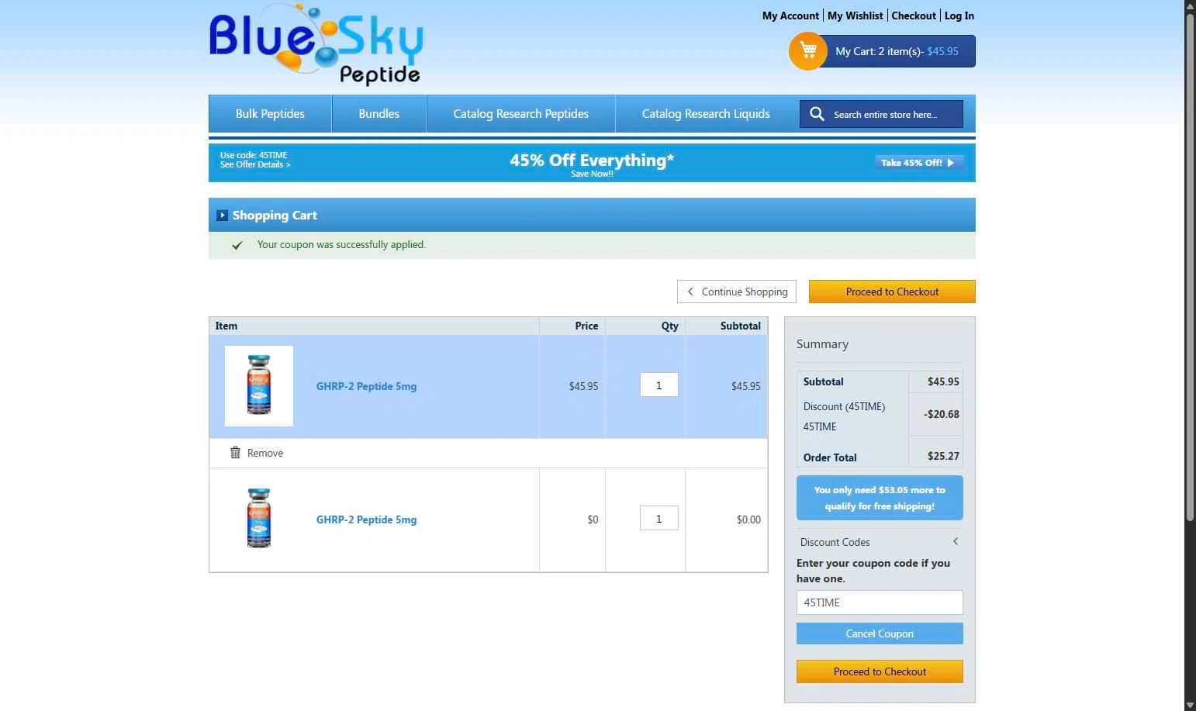
Task: Click the coupon code field containing 45TIME
Action: click(880, 602)
